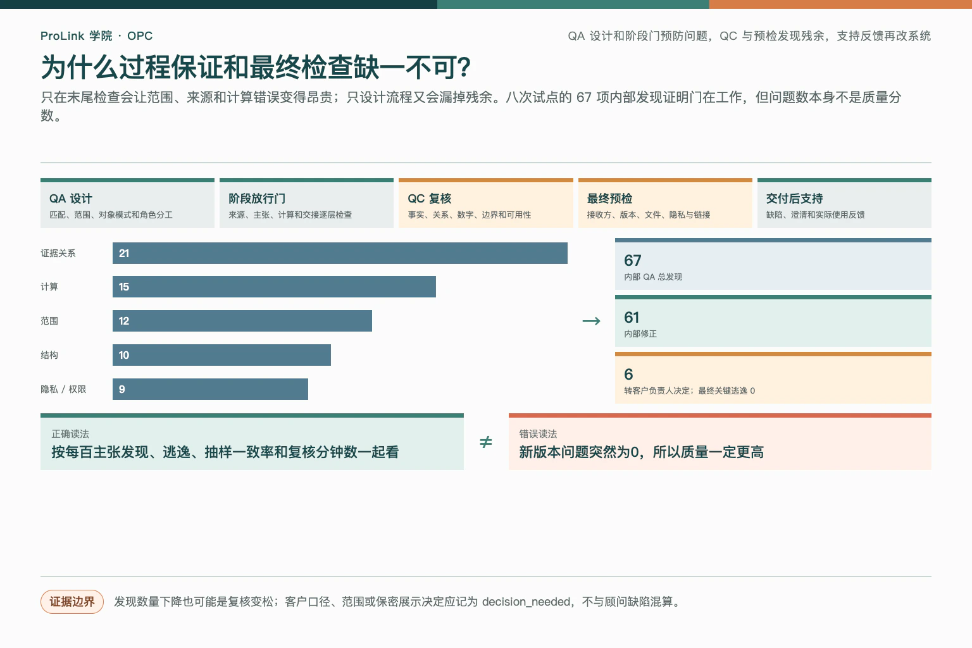Click '匹配、范围、对象模式和角色分工' description
Screen dimensions: 972x648
tap(111, 215)
